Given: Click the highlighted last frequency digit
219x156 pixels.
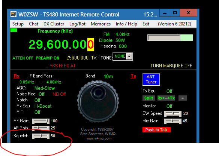Looking at the screenshot, I should click(x=91, y=45).
